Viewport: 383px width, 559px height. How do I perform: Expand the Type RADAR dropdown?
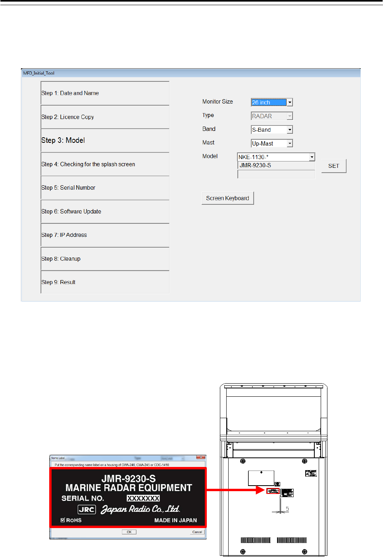pos(272,116)
